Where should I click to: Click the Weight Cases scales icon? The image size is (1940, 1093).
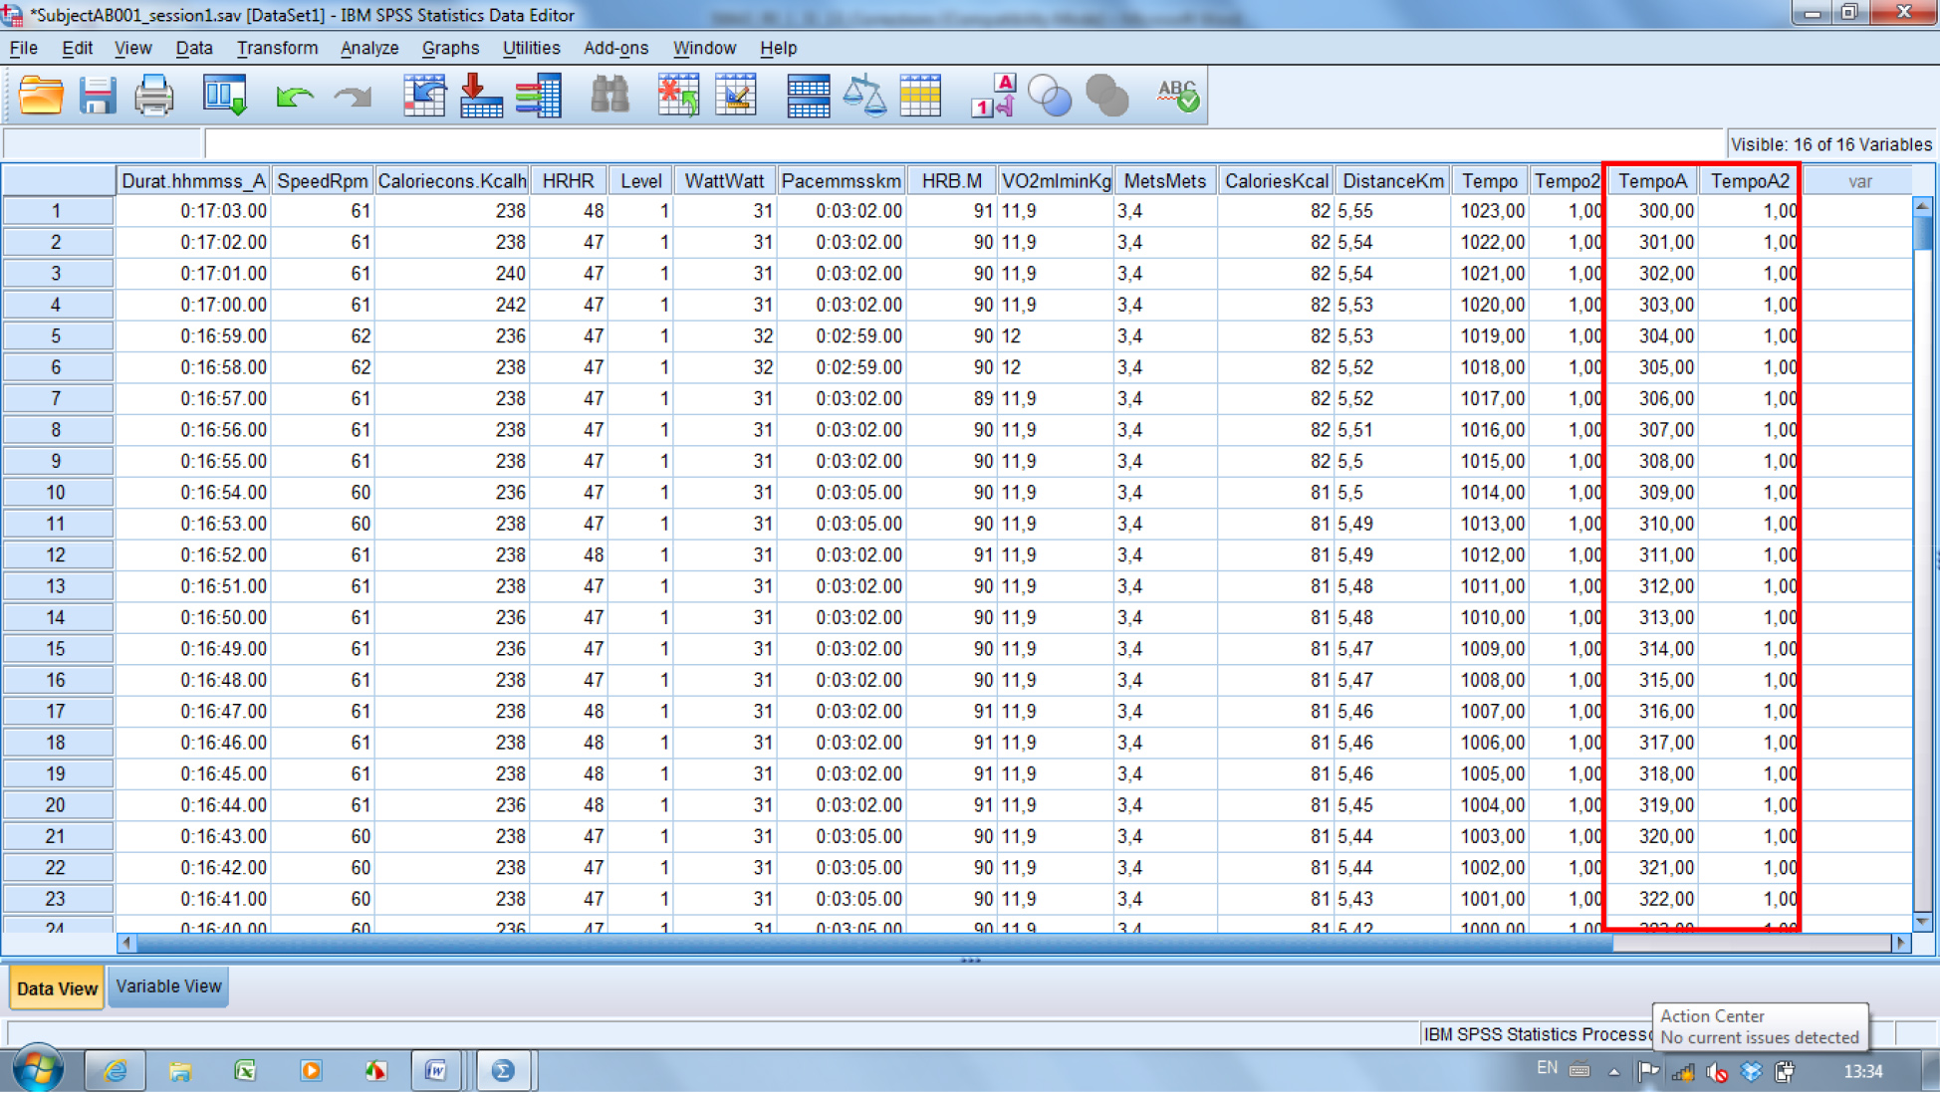pos(863,97)
